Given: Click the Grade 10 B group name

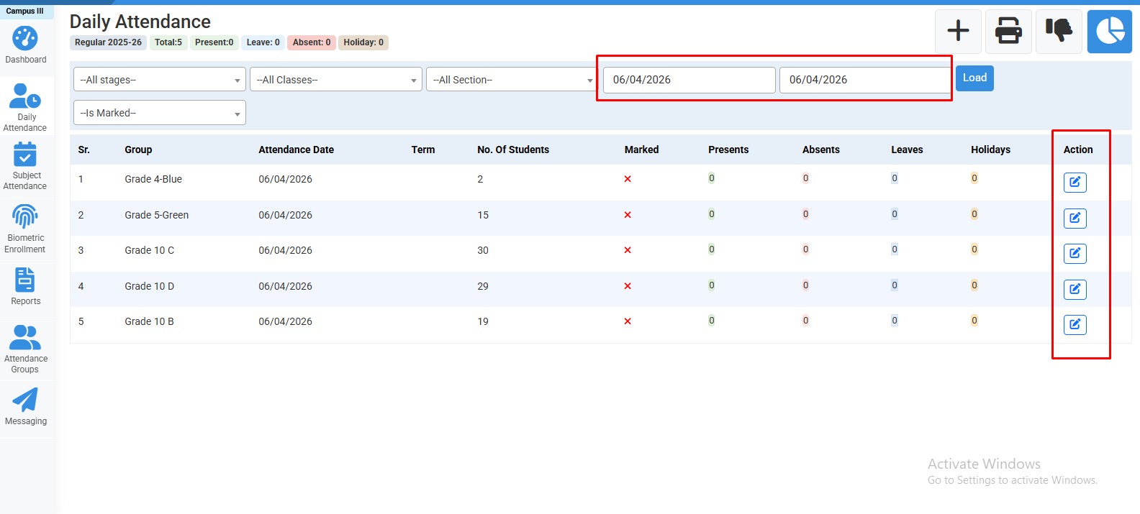Looking at the screenshot, I should coord(149,321).
